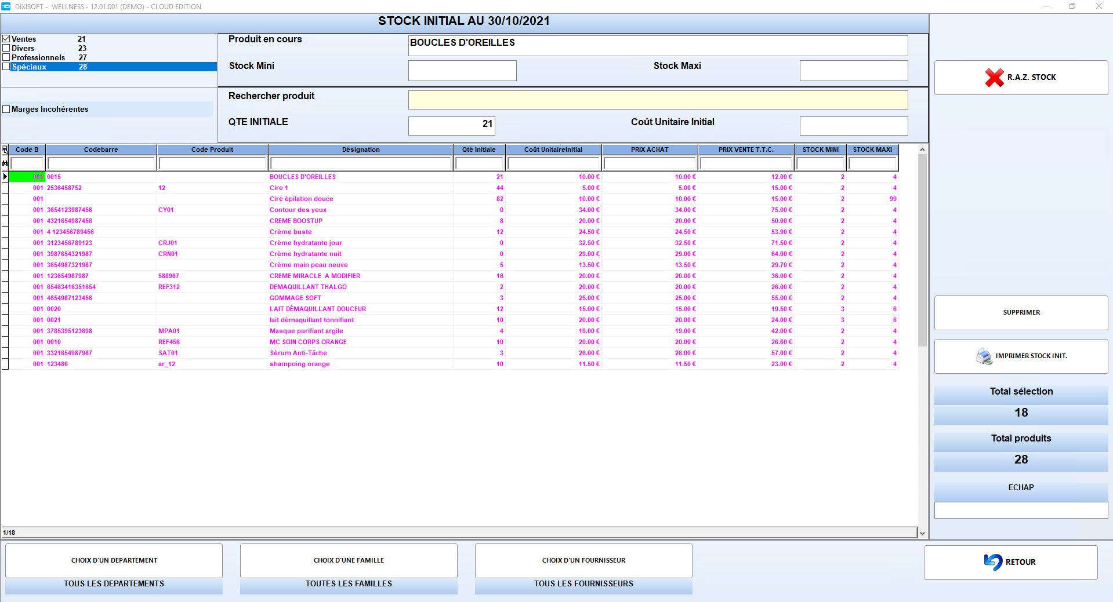Viewport: 1113px width, 602px height.
Task: Open CHOIX D'UN FOURNISSEUR selector
Action: (583, 560)
